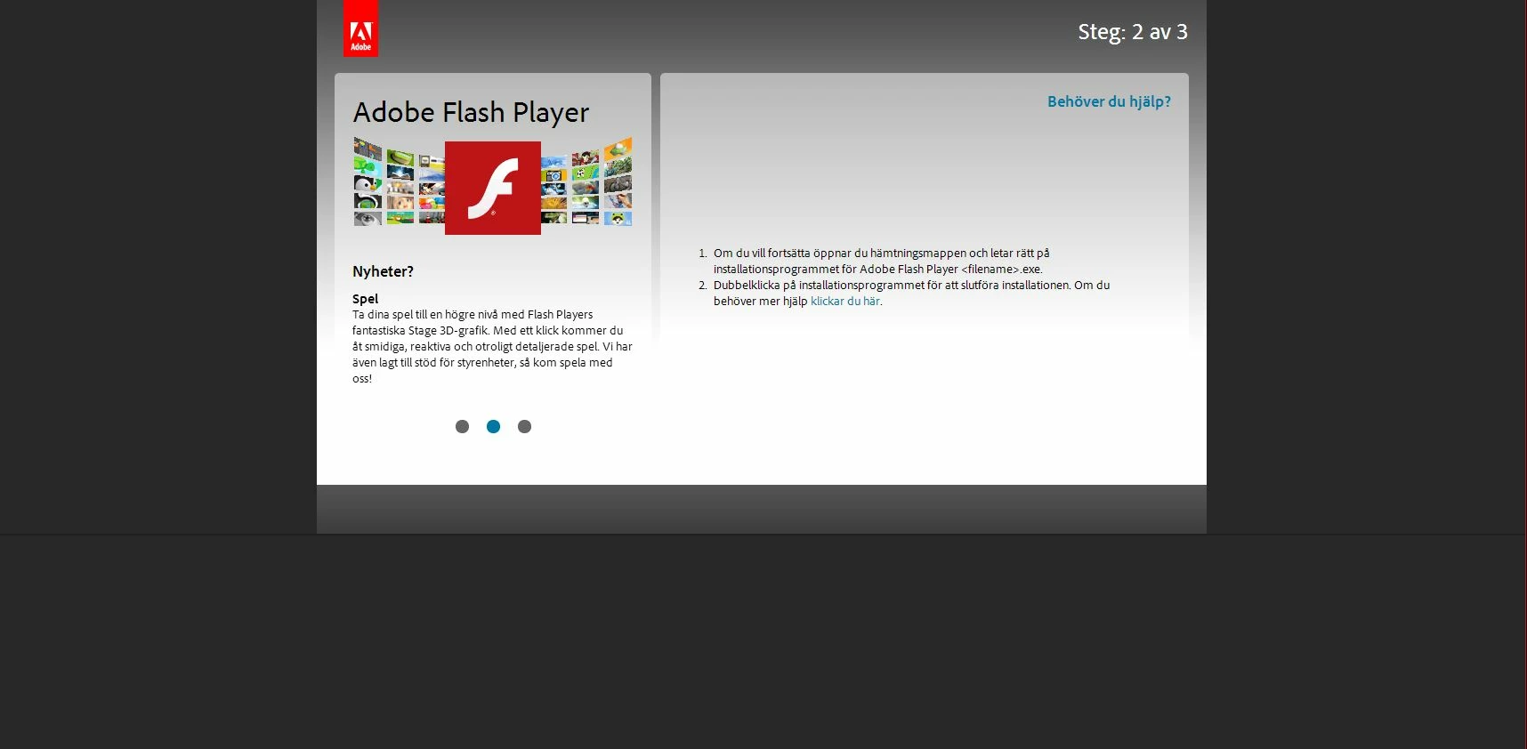The width and height of the screenshot is (1527, 749).
Task: Click the paragraph starting "Ta dina spel"
Action: coord(492,346)
